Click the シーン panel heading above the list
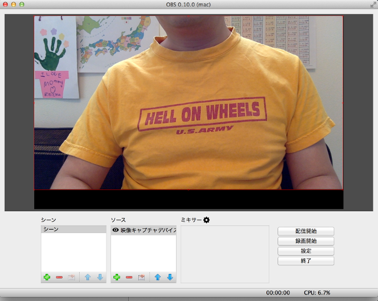The height and width of the screenshot is (301, 378). click(x=48, y=220)
